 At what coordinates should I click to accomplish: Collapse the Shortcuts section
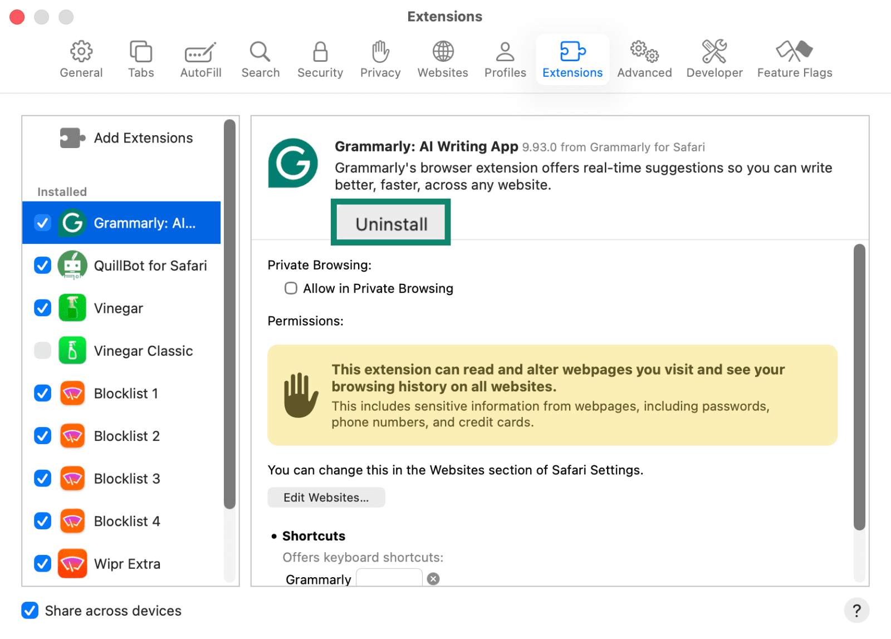coord(274,535)
